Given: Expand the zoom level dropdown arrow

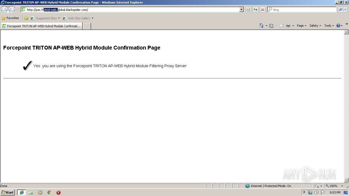Looking at the screenshot, I should pos(342,186).
